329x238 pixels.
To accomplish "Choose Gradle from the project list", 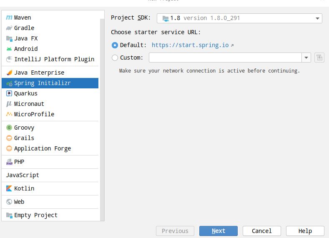I will click(50, 28).
